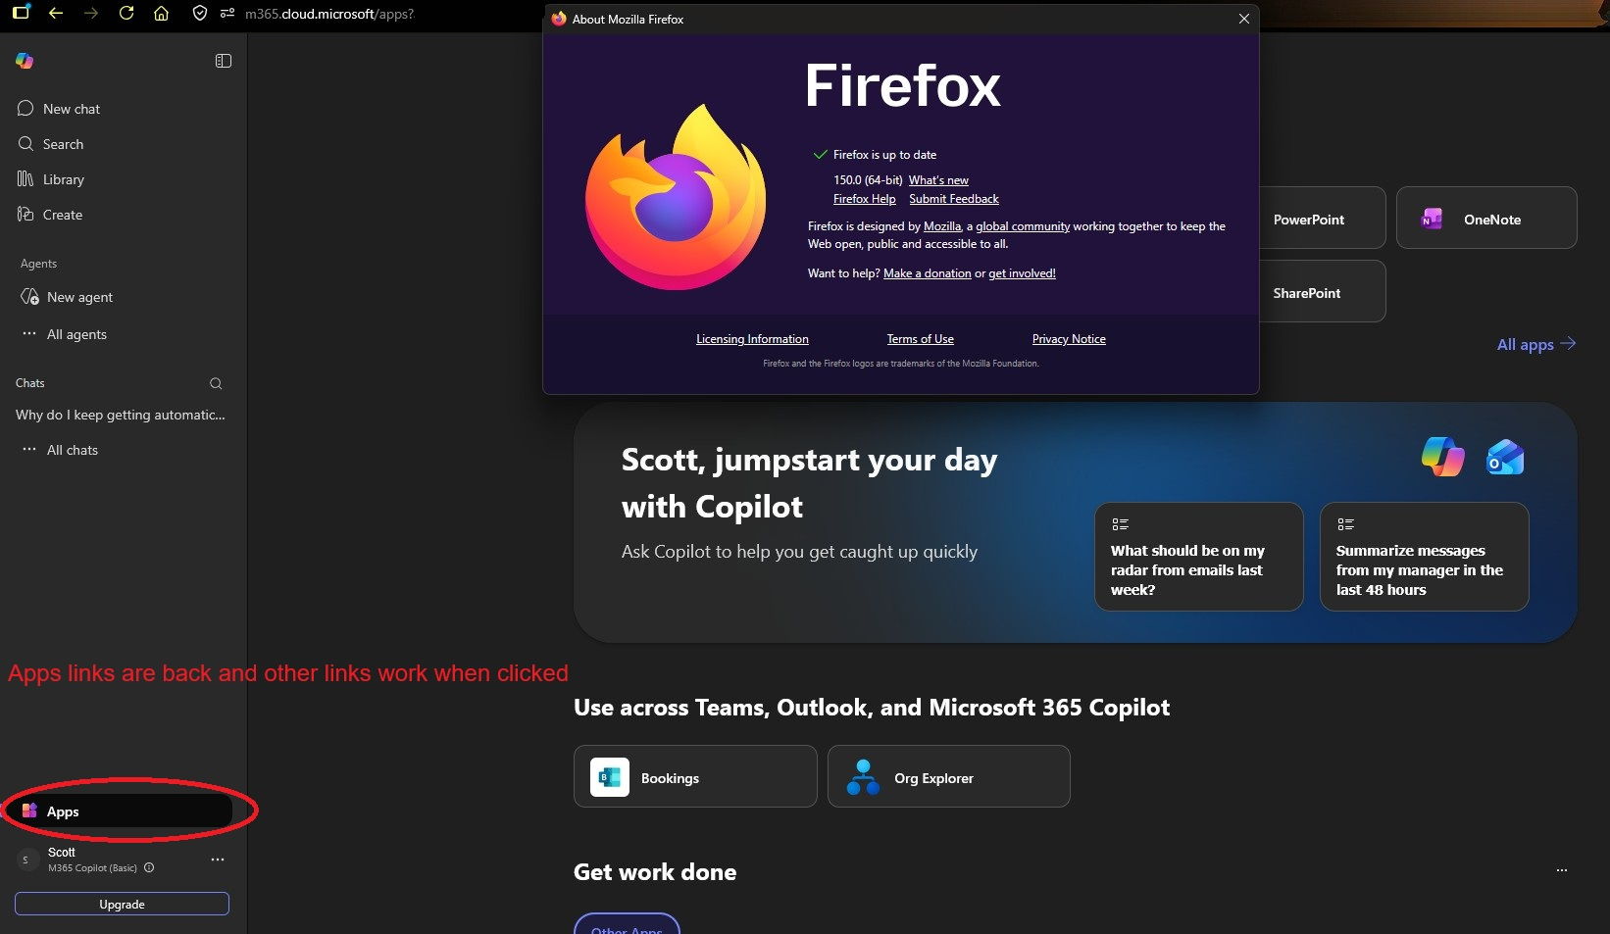Open the Privacy Notice link

1069,339
